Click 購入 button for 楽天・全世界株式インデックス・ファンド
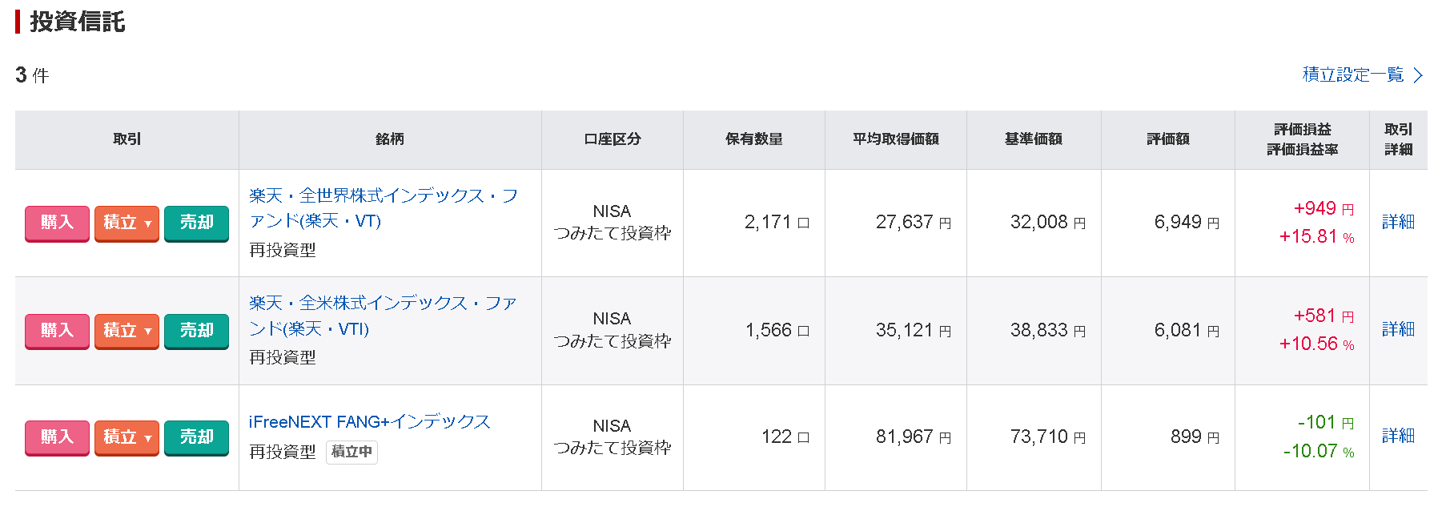The width and height of the screenshot is (1454, 511). 56,223
